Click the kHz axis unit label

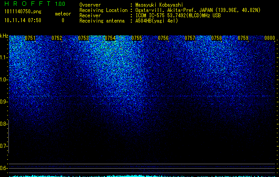4,36
